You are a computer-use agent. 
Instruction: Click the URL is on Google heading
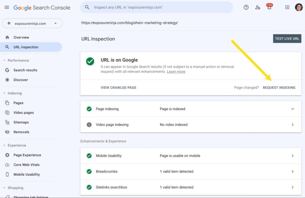click(x=119, y=60)
